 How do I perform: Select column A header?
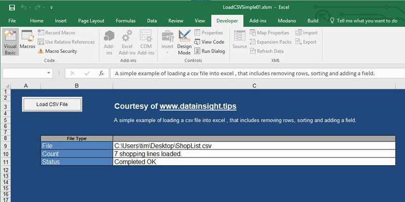point(26,86)
